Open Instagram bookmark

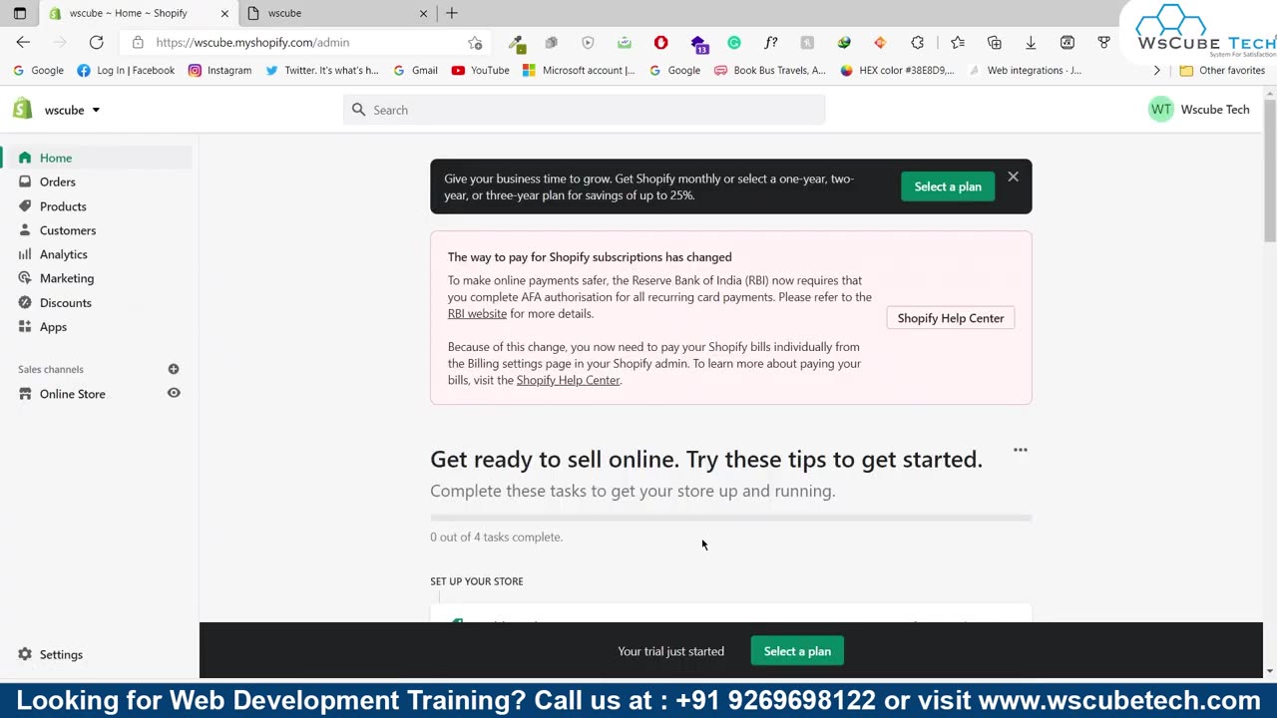tap(219, 71)
